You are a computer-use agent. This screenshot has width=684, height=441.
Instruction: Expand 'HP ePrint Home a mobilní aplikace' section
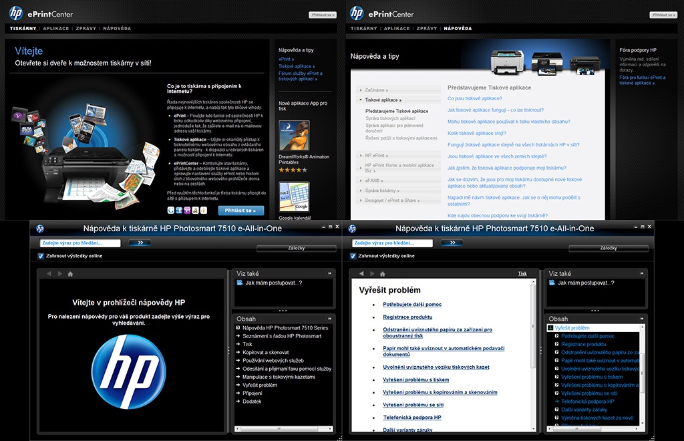tap(398, 168)
